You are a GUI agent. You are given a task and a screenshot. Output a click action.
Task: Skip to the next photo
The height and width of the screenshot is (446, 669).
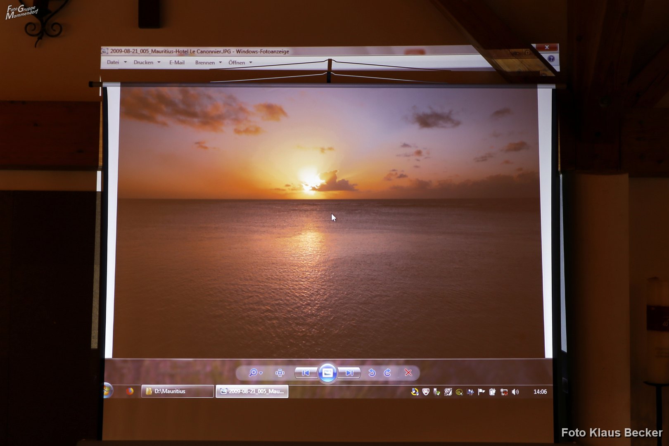tap(349, 373)
